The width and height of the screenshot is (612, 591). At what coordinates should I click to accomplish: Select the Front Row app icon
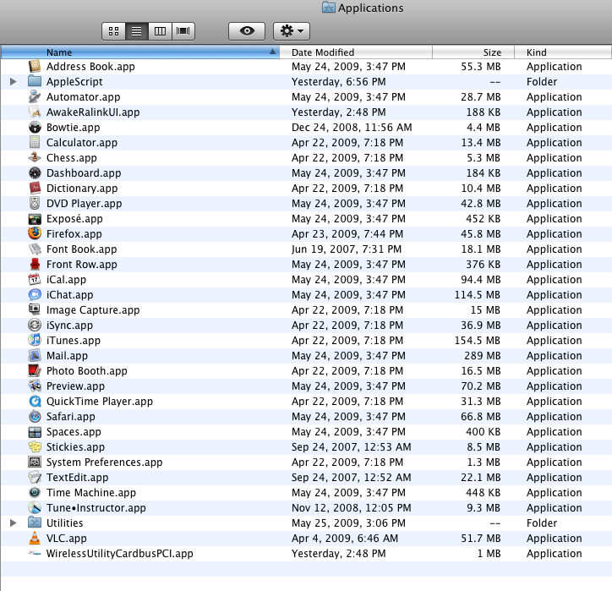coord(35,265)
